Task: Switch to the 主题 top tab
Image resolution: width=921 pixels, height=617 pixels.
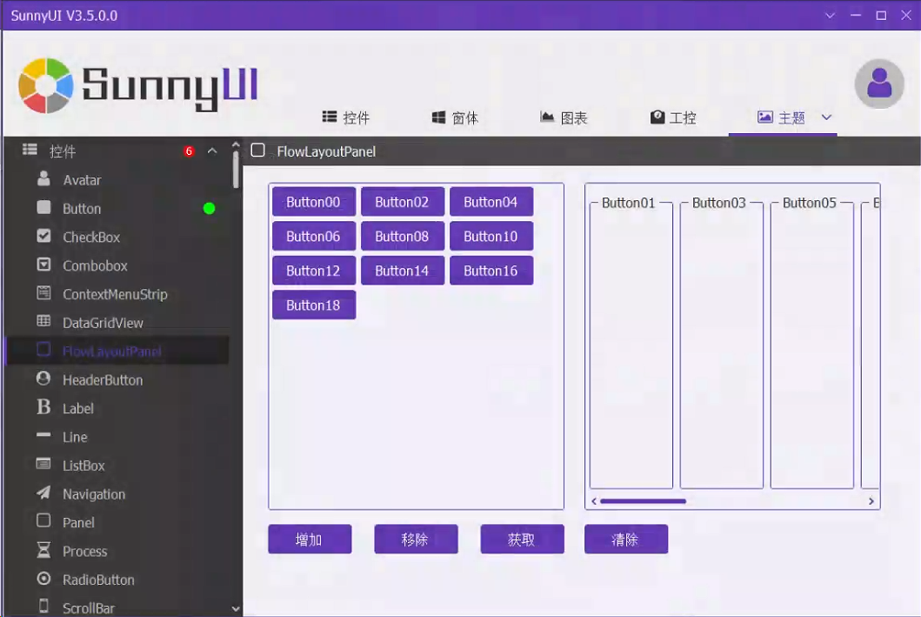Action: (x=781, y=117)
